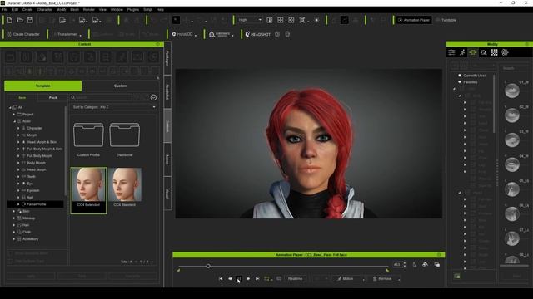Open the Render menu
Screen dimensions: 533x299
pos(89,9)
